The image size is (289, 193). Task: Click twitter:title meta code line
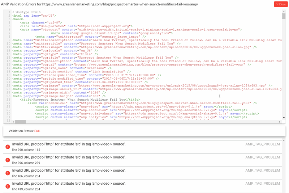[x=96, y=44]
